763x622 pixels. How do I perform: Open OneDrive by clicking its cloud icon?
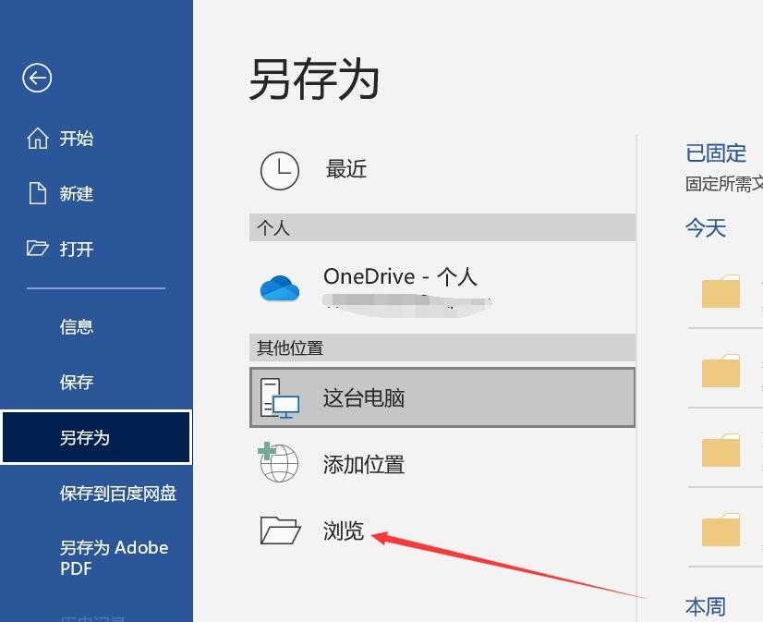[x=279, y=287]
